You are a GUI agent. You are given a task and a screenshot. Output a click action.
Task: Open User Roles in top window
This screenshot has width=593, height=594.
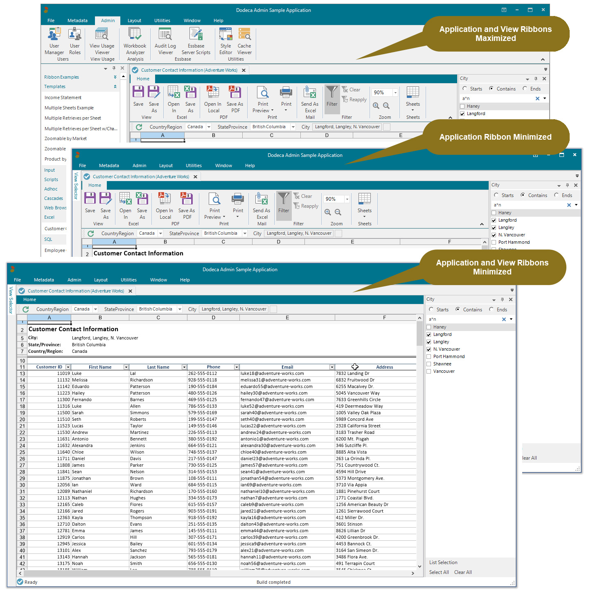coord(74,41)
